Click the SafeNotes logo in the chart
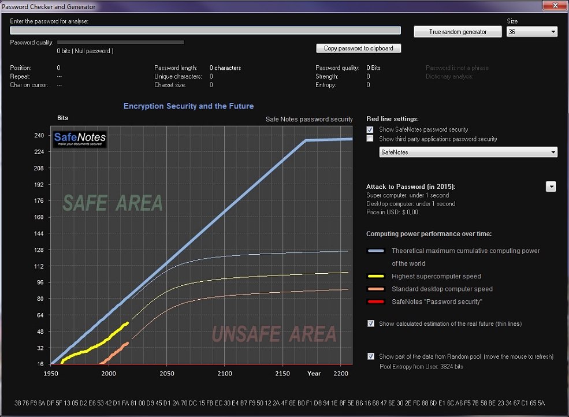569x417 pixels. (x=80, y=139)
